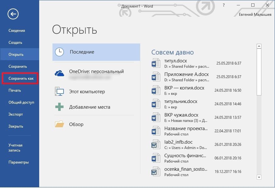Open the recent file Приложение А.docx
The height and width of the screenshot is (189, 275).
196,77
